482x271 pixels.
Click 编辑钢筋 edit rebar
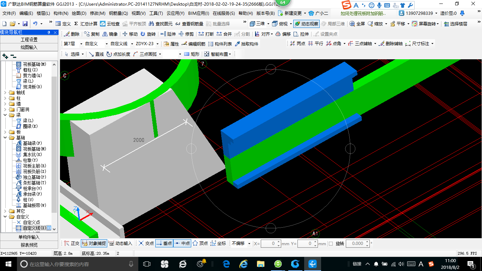(x=193, y=44)
